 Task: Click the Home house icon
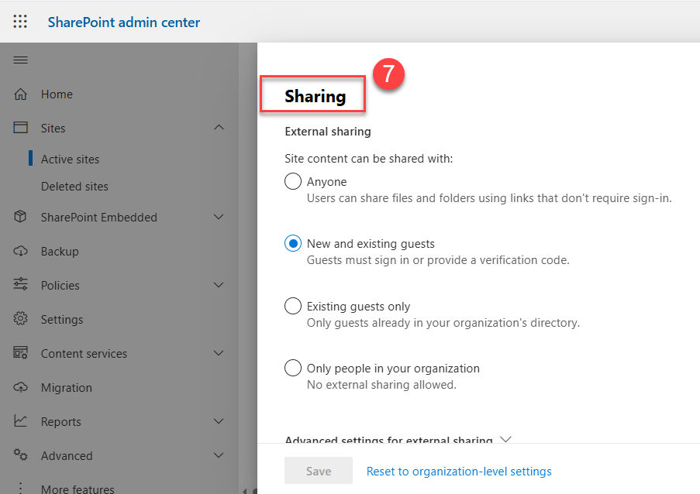pyautogui.click(x=20, y=94)
